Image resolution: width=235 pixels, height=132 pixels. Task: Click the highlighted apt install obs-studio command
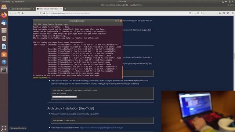click(x=65, y=96)
